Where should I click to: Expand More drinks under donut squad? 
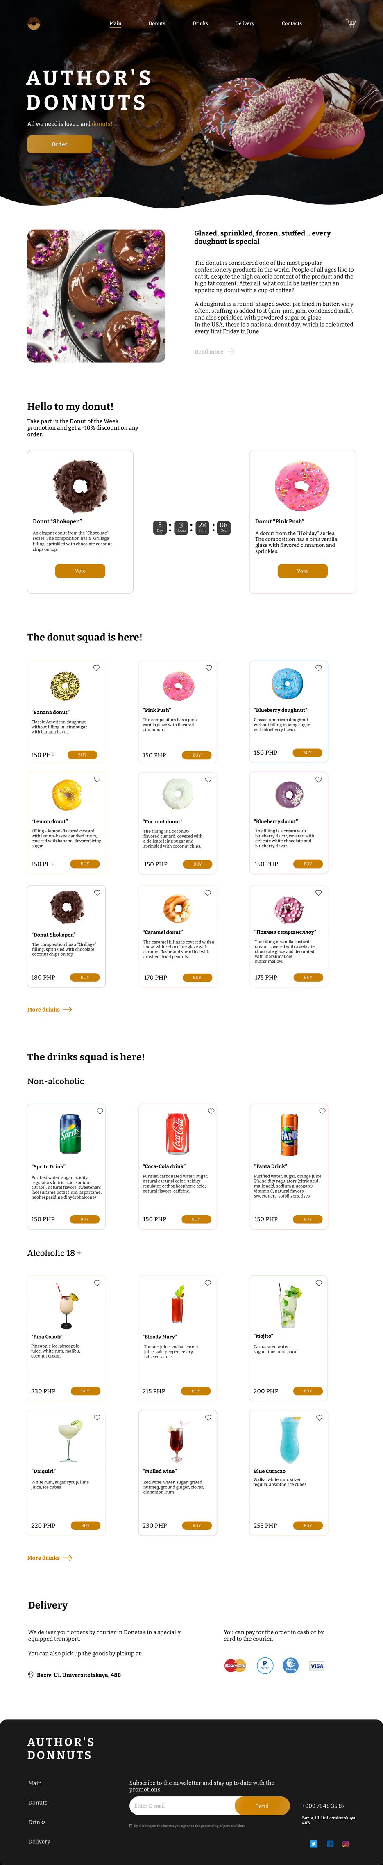coord(50,1009)
